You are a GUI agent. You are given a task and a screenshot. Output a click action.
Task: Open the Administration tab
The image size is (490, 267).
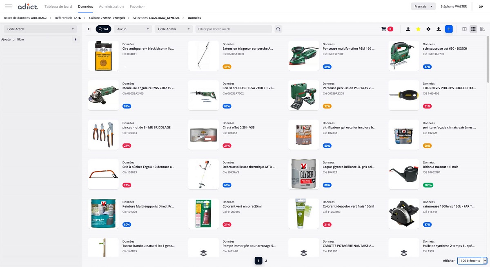point(111,7)
